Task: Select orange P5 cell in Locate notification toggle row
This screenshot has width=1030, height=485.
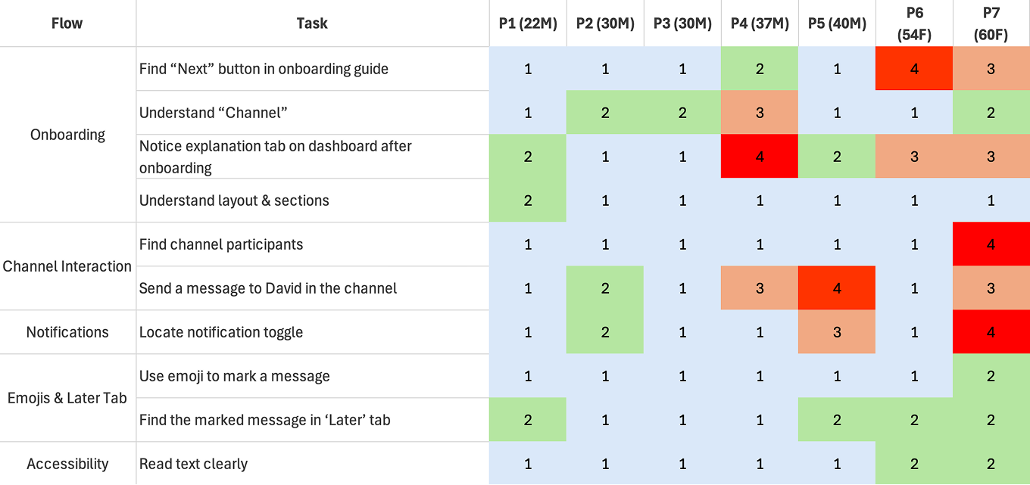Action: click(837, 332)
